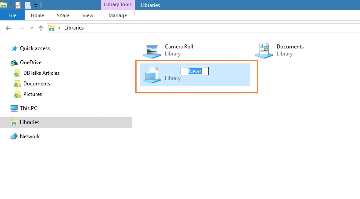
Task: Select Network in the navigation pane
Action: 30,136
